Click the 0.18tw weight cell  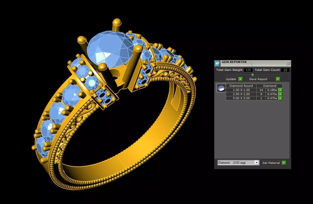click(272, 90)
